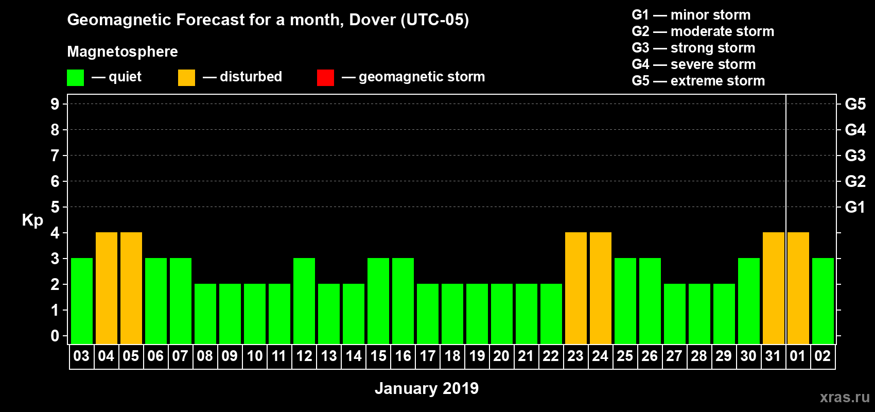Click the date label 19

coord(477,356)
